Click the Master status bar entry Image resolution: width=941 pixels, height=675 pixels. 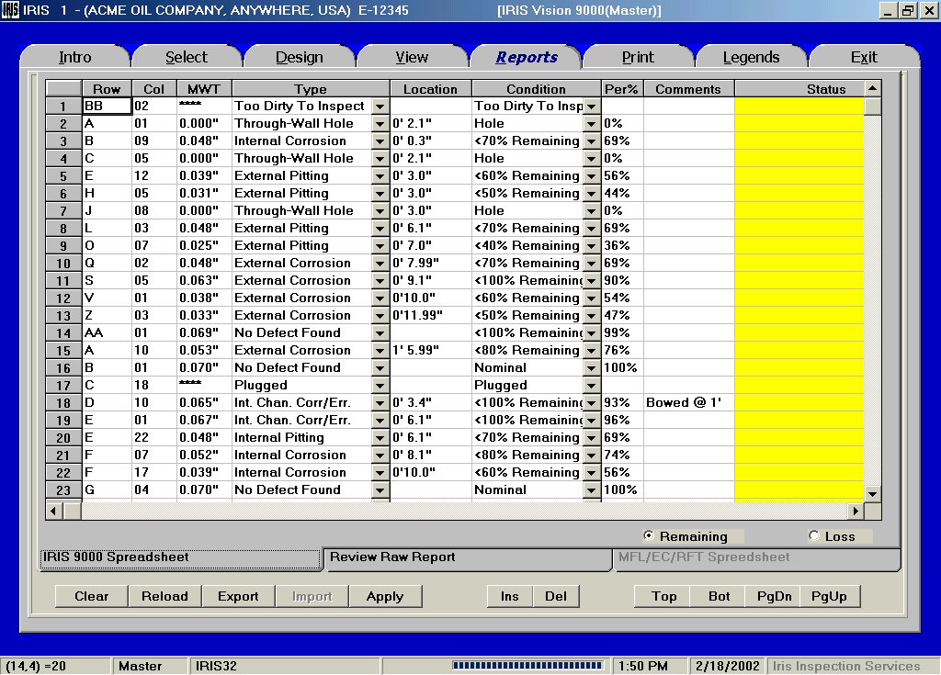pyautogui.click(x=150, y=666)
